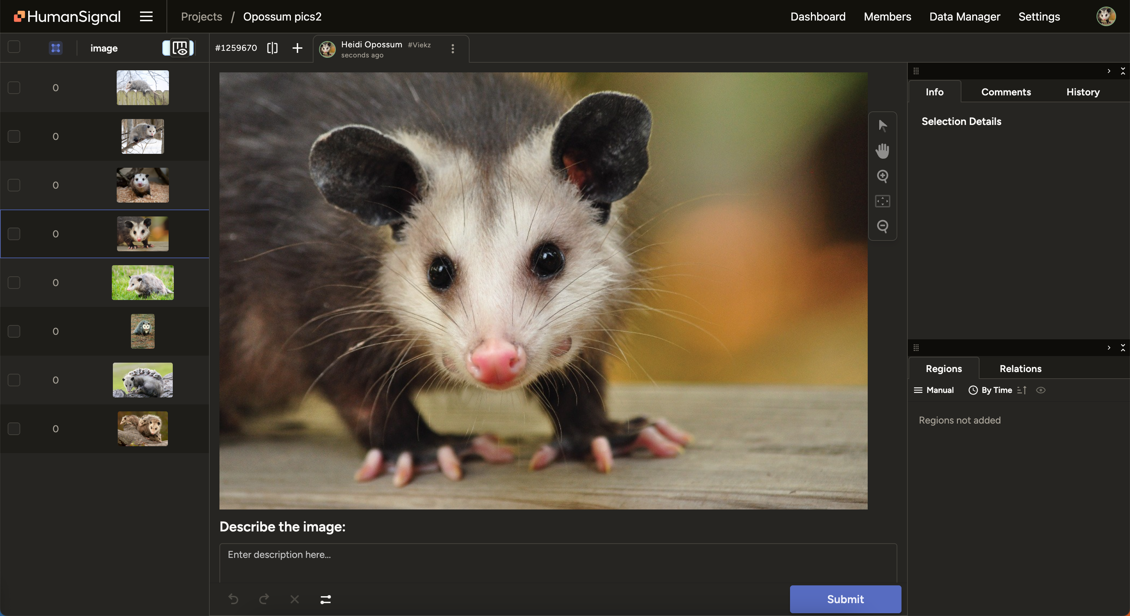The height and width of the screenshot is (616, 1130).
Task: Open the Relations tab
Action: 1020,369
